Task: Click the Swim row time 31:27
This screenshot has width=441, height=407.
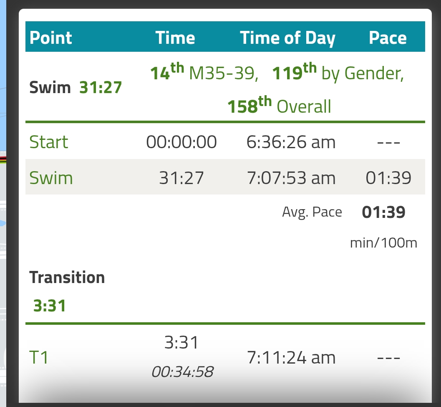Action: point(181,178)
